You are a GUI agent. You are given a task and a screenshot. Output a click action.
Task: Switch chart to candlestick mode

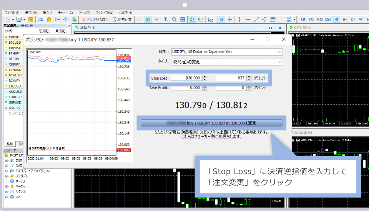pyautogui.click(x=148, y=20)
